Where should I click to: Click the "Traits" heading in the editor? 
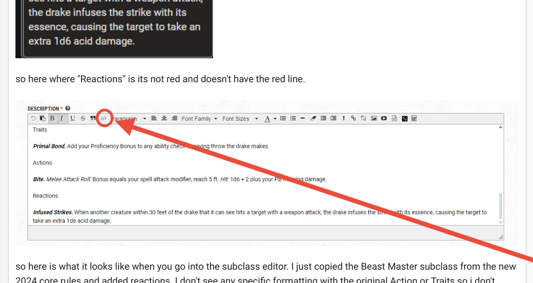click(x=40, y=129)
